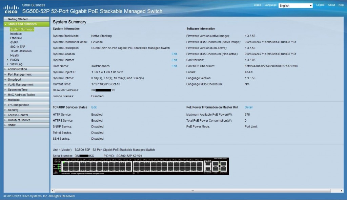Click the Cisco Systems copyright notice

coord(39,196)
